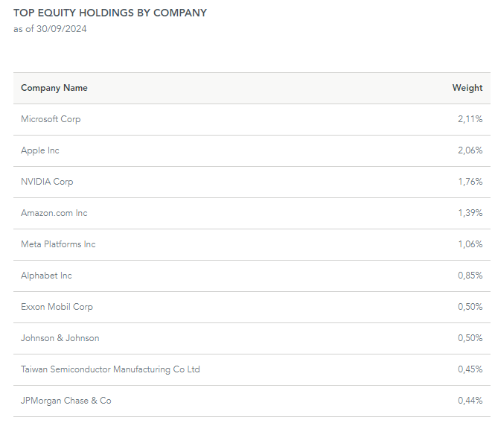Select the Exxon Mobil Corp row name

pos(57,307)
